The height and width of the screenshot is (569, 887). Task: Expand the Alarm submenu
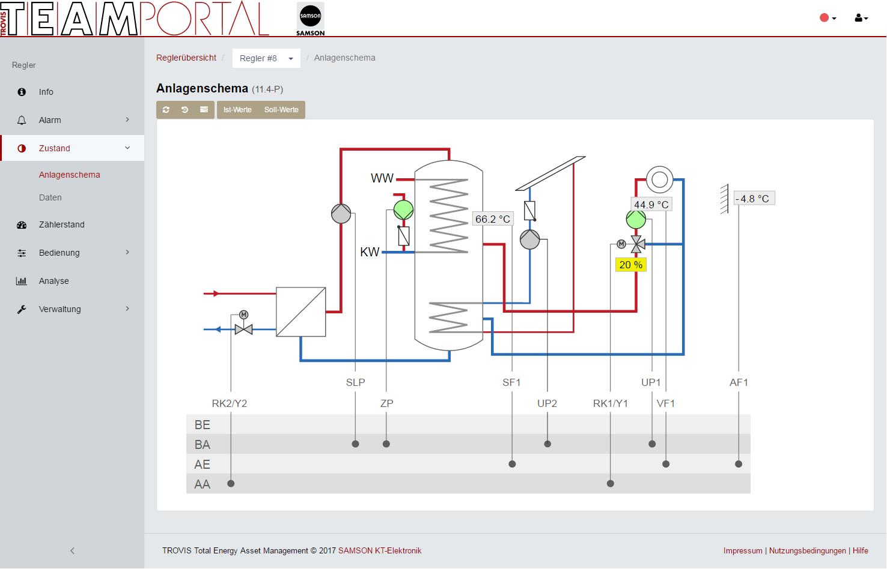(x=72, y=120)
